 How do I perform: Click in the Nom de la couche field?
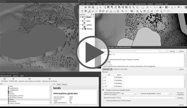tap(146, 98)
